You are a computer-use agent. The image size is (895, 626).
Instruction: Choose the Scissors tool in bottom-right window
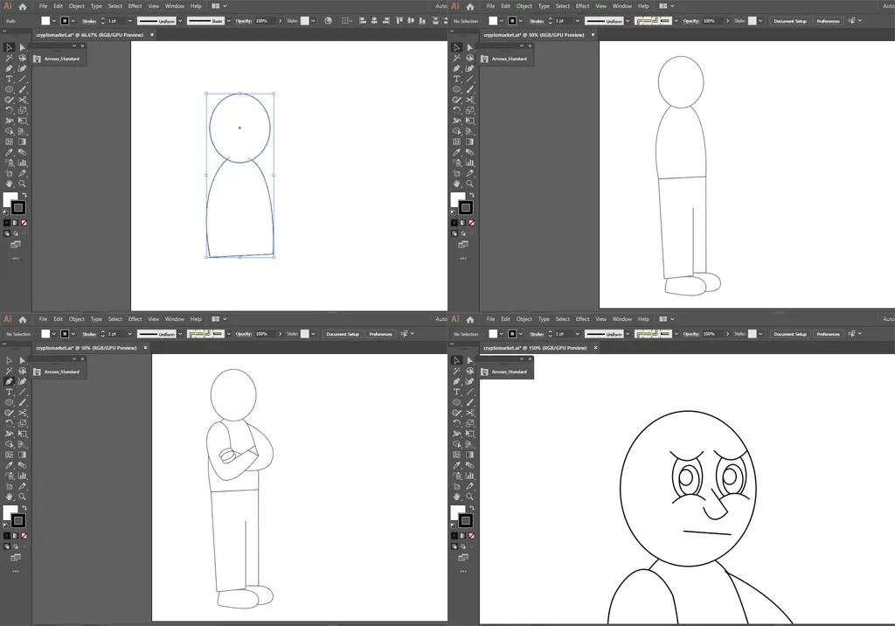click(x=469, y=413)
